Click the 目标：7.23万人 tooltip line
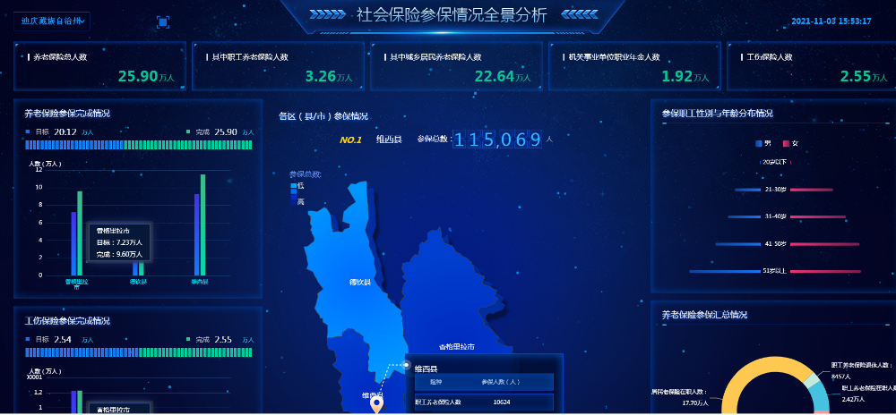The height and width of the screenshot is (415, 896). (119, 243)
